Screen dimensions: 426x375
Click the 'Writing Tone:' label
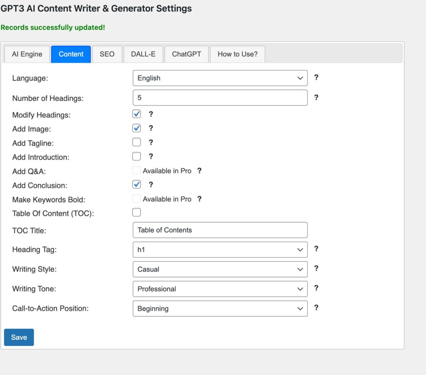tap(34, 289)
